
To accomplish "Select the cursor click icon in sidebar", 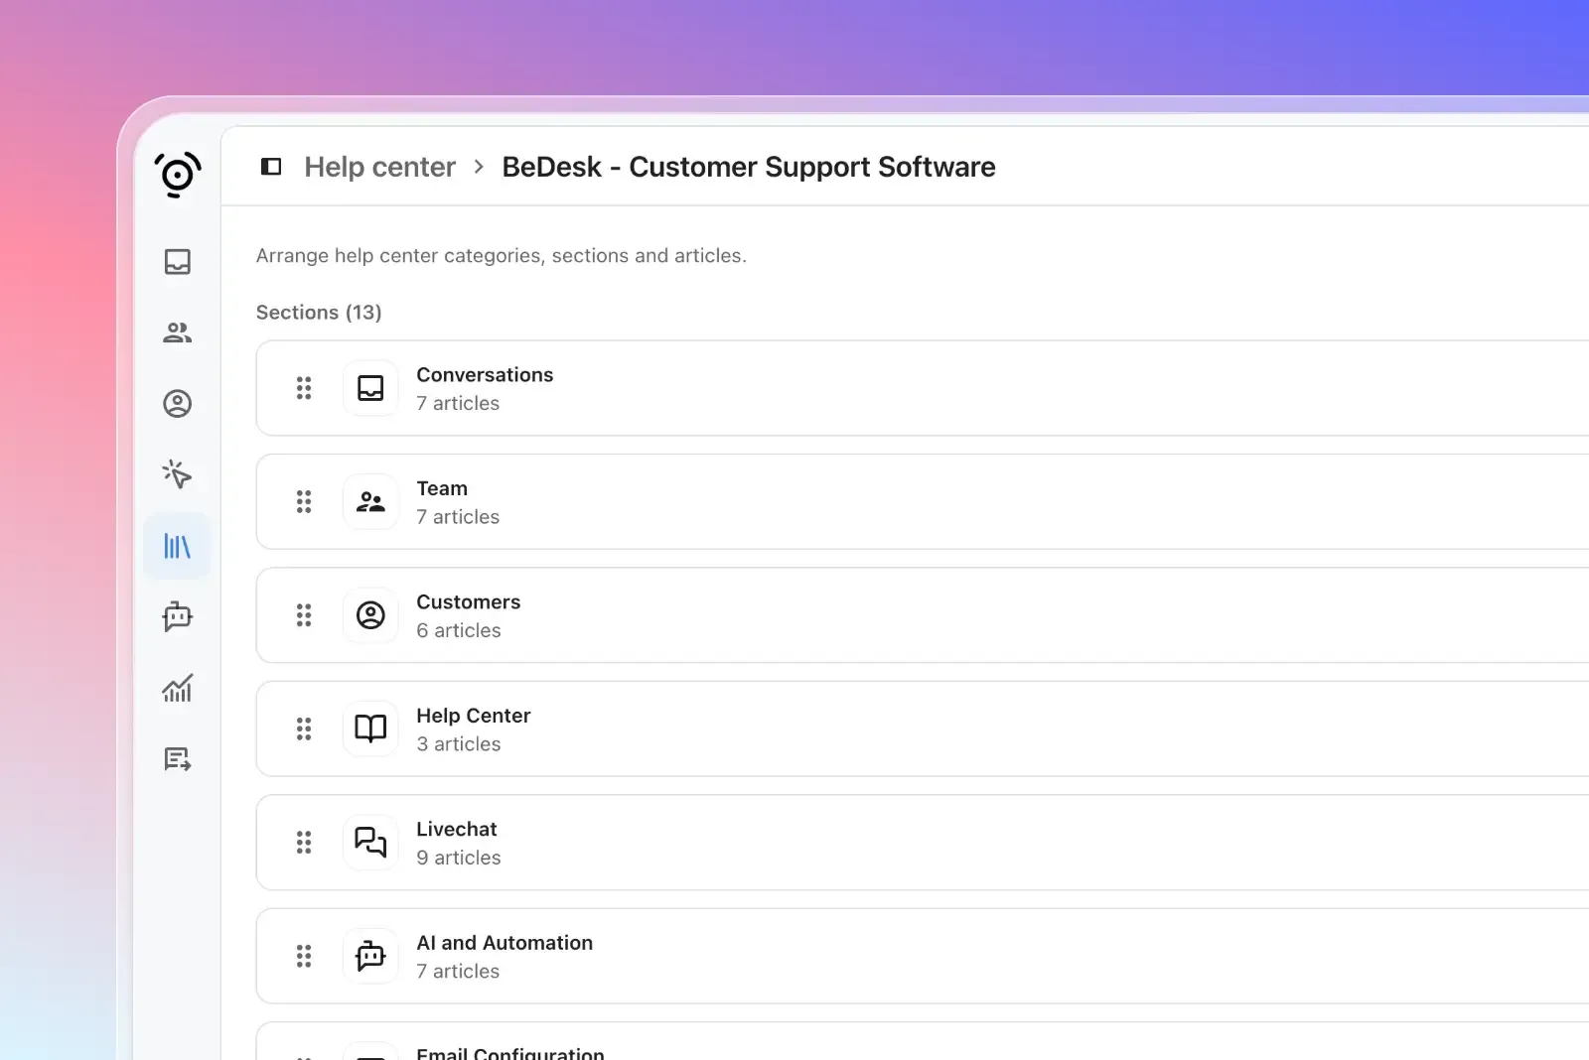I will point(177,474).
